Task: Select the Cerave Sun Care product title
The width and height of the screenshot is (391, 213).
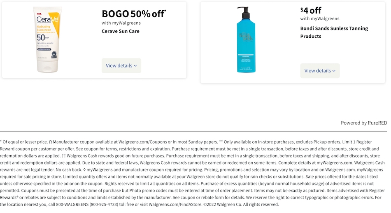Action: click(121, 31)
